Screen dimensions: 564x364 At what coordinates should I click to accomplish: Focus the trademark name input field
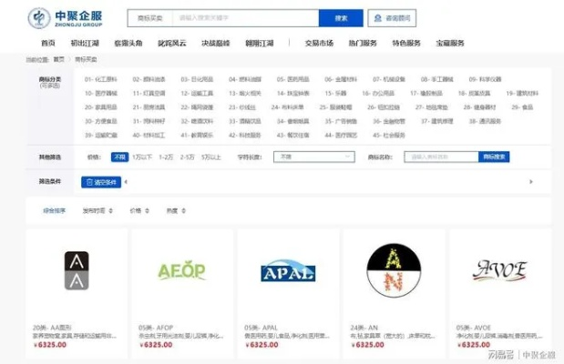[x=441, y=157]
